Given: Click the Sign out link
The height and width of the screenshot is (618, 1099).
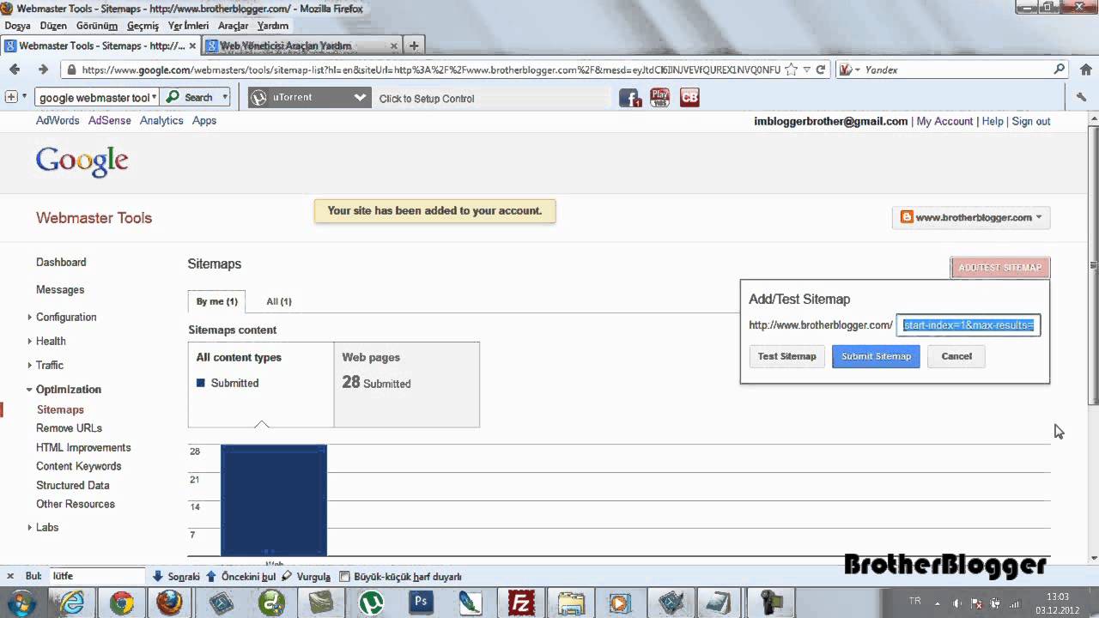Looking at the screenshot, I should click(x=1031, y=121).
